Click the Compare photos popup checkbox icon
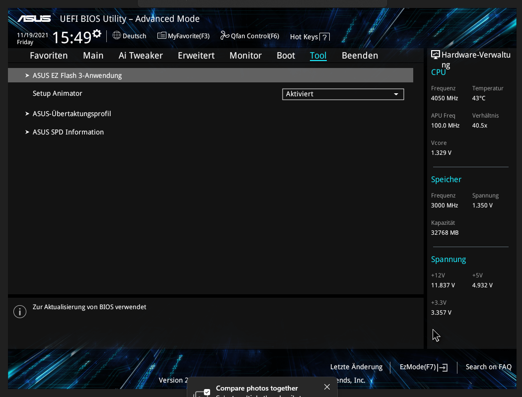The width and height of the screenshot is (522, 397). point(207,393)
